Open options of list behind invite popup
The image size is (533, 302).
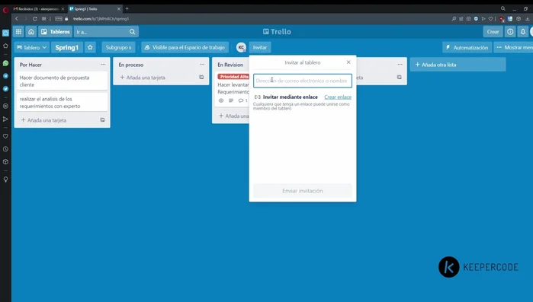pyautogui.click(x=400, y=65)
